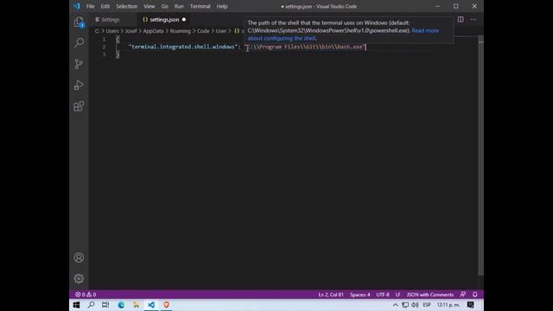Open the Extensions view

79,106
